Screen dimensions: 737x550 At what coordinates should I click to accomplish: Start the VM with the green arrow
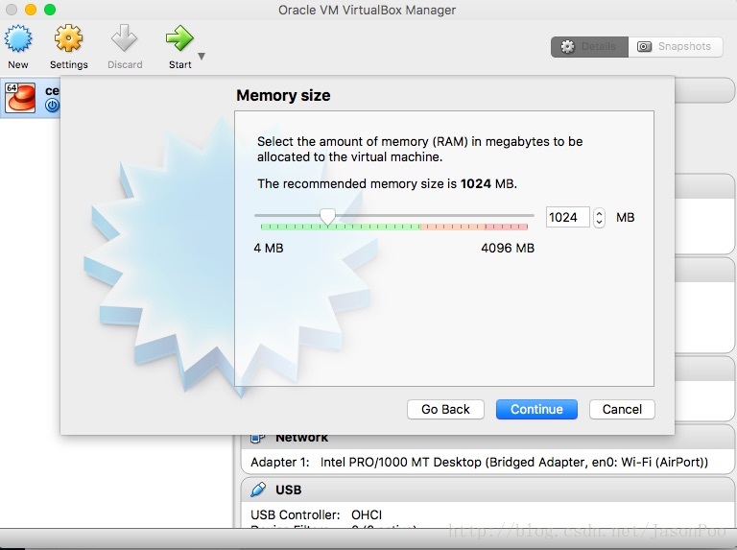pos(179,38)
